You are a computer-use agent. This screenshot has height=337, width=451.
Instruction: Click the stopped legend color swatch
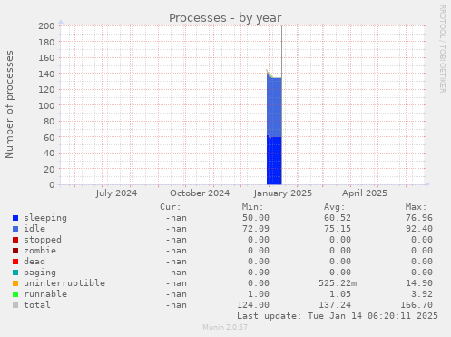15,240
